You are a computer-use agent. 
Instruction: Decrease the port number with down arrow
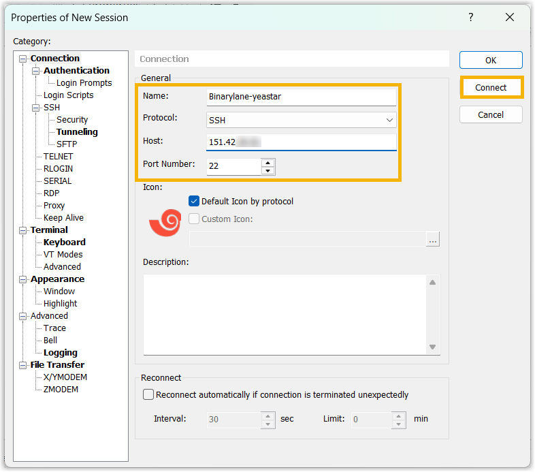(x=268, y=170)
